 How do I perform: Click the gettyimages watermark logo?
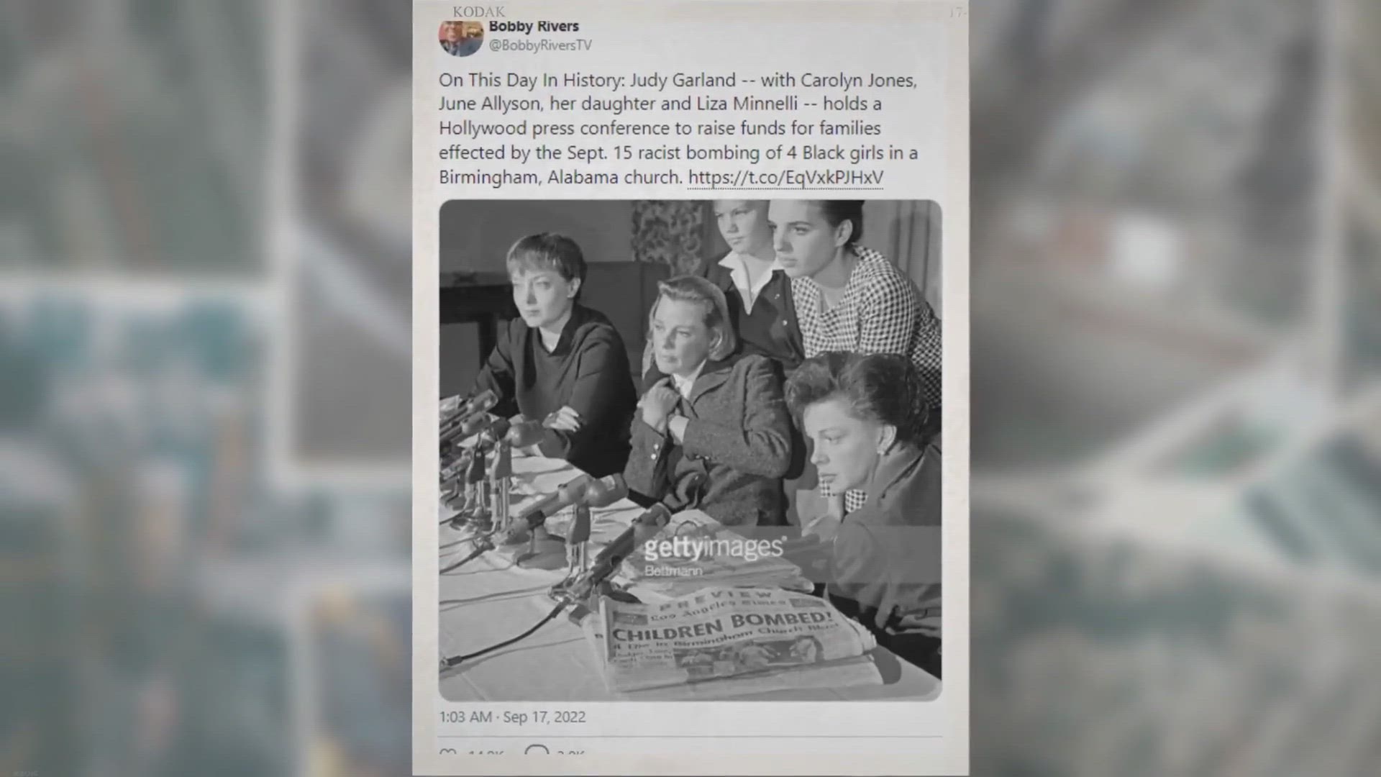(714, 548)
